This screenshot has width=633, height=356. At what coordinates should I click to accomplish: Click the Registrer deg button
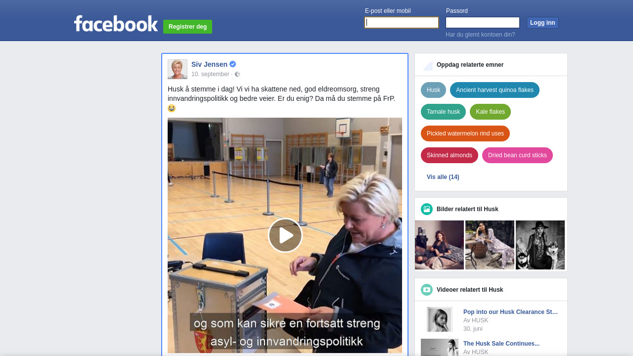[187, 27]
